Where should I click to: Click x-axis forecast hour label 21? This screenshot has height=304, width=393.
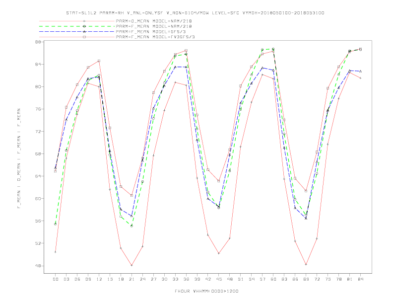tap(131, 279)
